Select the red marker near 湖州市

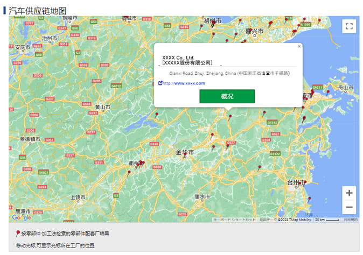click(213, 24)
